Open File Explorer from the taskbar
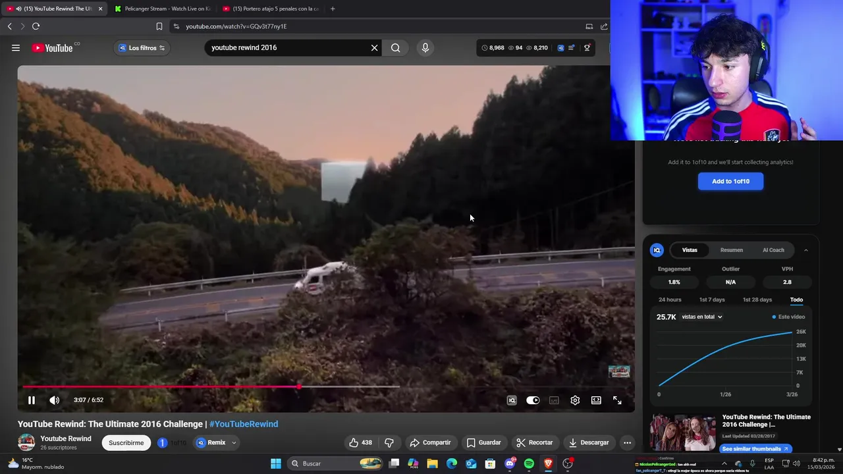 point(432,463)
